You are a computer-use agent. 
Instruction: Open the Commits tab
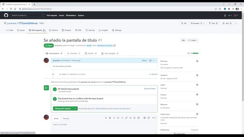point(74,53)
